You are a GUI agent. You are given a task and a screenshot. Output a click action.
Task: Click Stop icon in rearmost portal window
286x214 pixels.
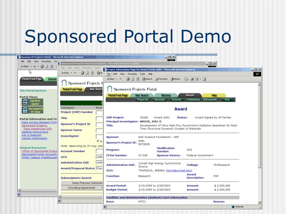42,66
